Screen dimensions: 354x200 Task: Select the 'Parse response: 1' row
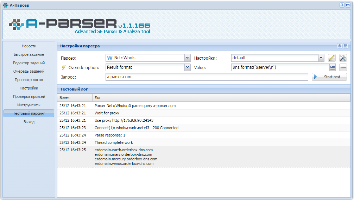point(204,135)
